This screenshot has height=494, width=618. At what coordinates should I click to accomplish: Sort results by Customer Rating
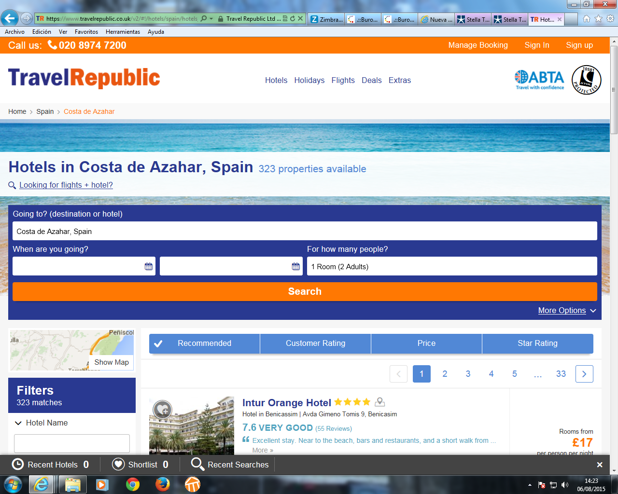coord(315,343)
